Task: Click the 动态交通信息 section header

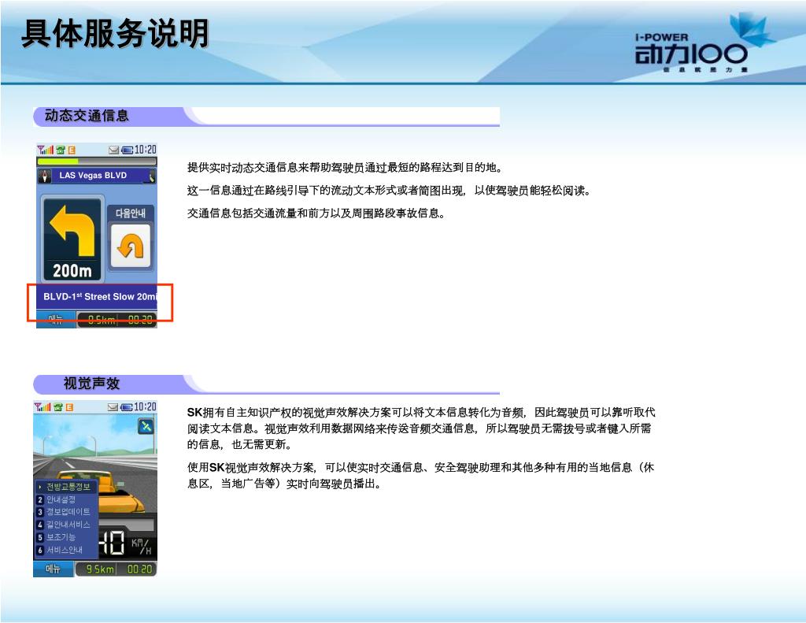Action: (87, 115)
